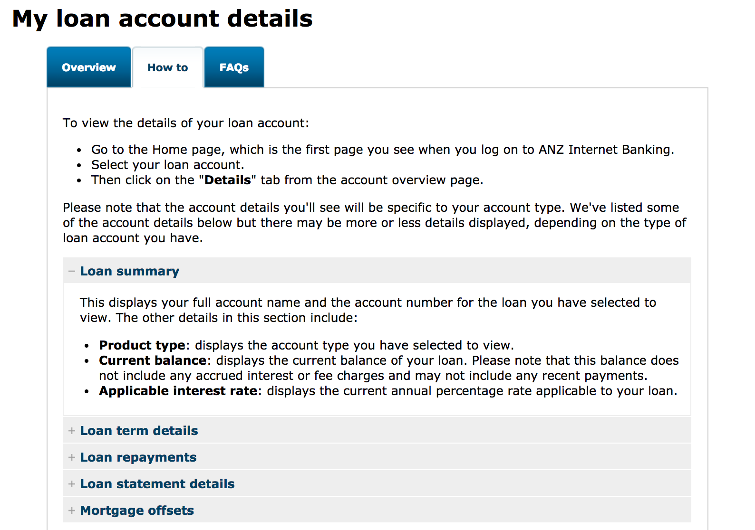Viewport: 755px width, 530px height.
Task: Expand the Loan statement details heading
Action: pos(157,484)
